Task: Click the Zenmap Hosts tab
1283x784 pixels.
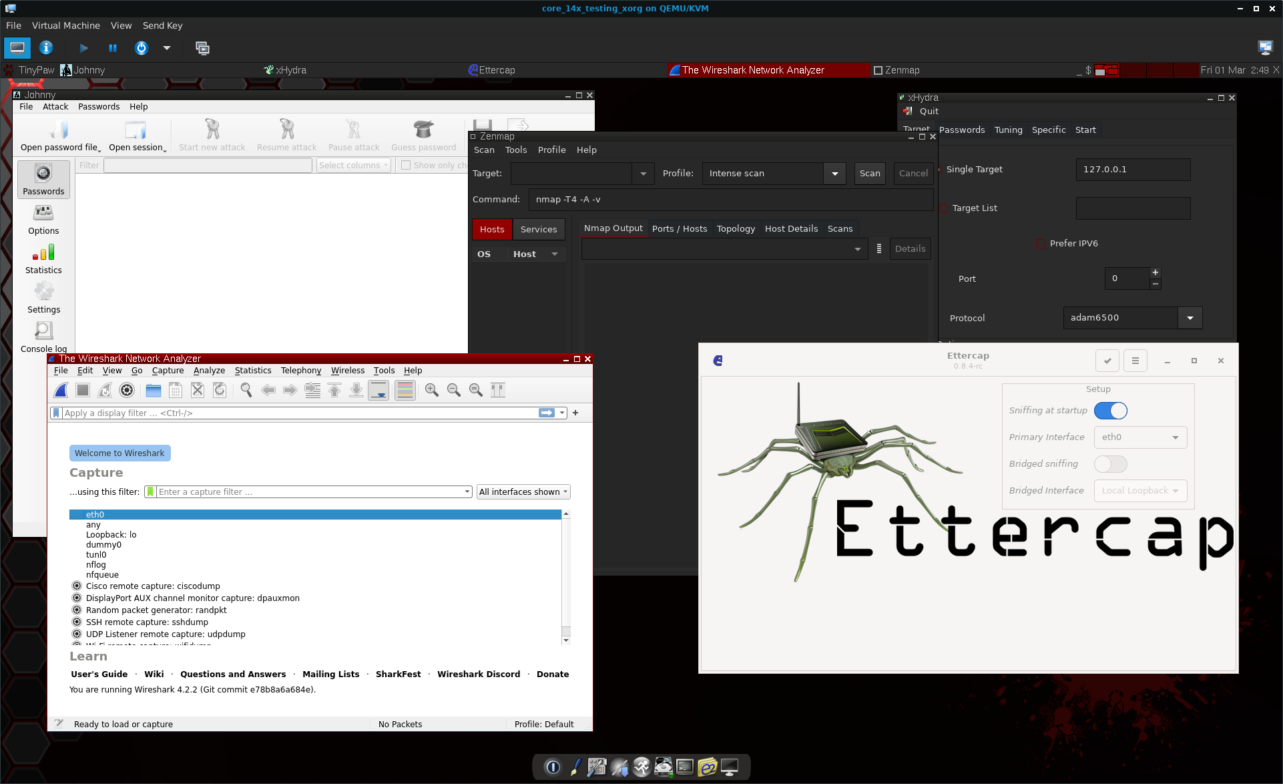Action: coord(492,228)
